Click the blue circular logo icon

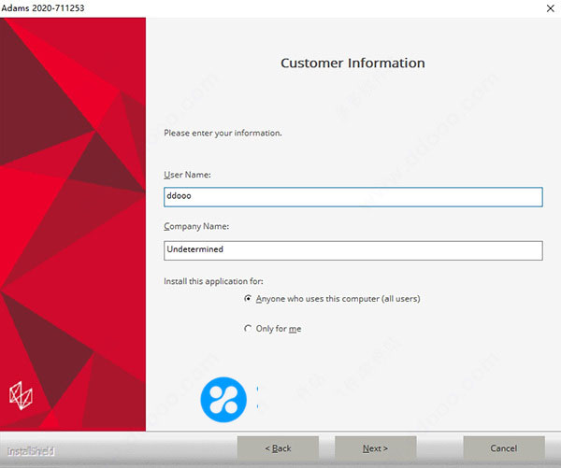click(x=223, y=398)
